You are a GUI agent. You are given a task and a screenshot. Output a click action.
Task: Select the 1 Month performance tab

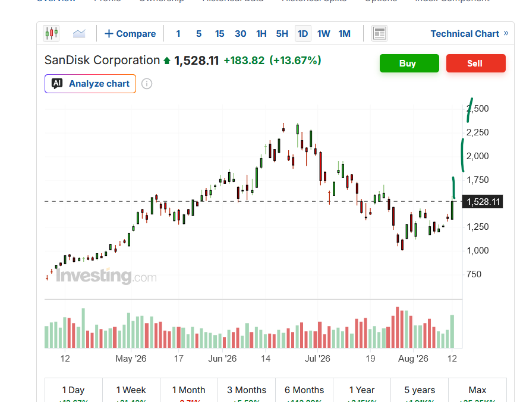[x=189, y=390]
